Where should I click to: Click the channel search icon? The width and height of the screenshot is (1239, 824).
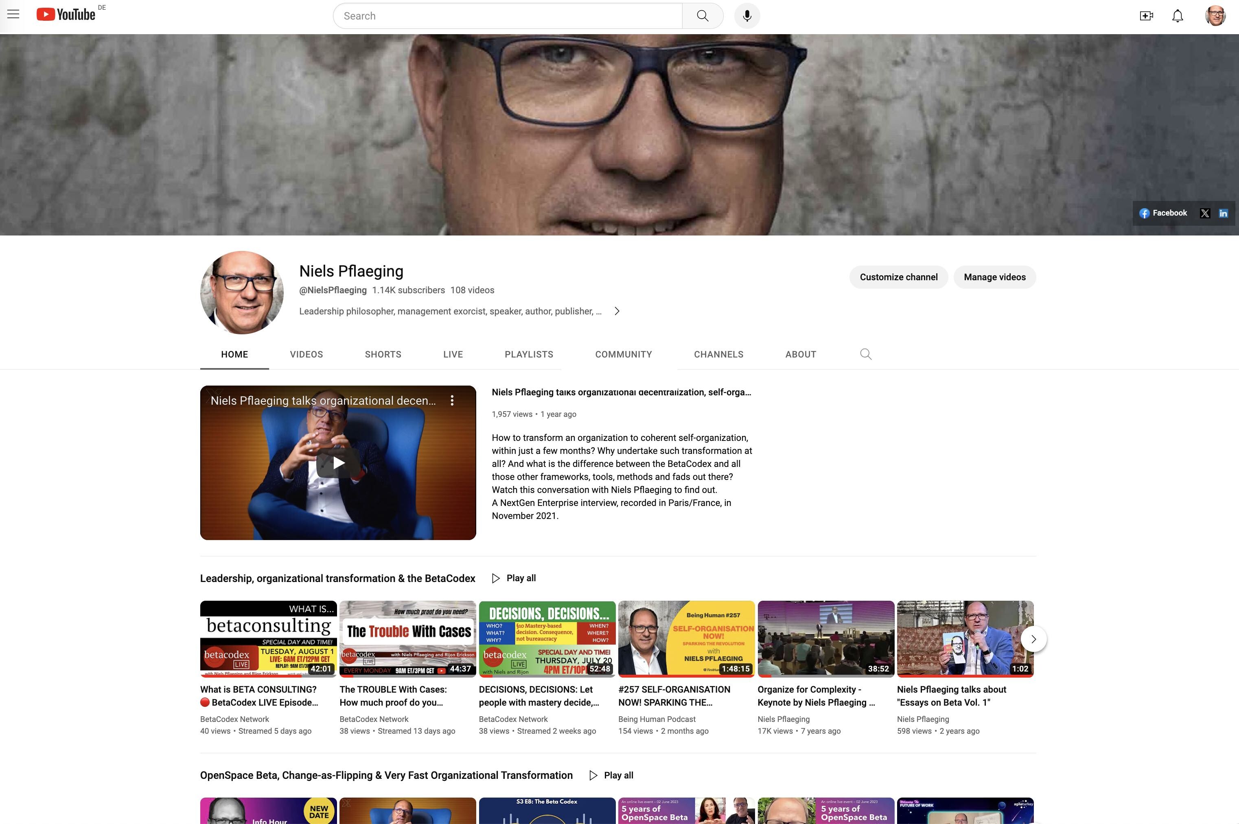click(x=866, y=354)
